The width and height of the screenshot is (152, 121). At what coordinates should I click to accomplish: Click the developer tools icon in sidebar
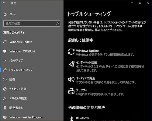point(5,108)
